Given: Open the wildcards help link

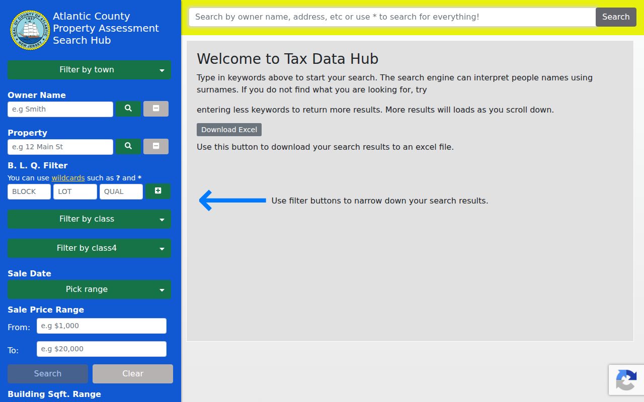Looking at the screenshot, I should (x=68, y=178).
